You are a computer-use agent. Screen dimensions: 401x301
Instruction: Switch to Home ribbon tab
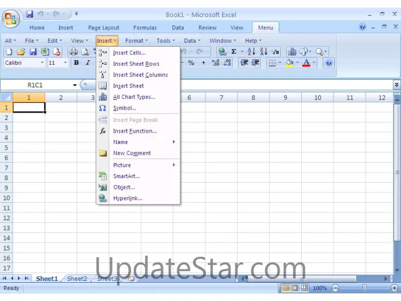(37, 28)
